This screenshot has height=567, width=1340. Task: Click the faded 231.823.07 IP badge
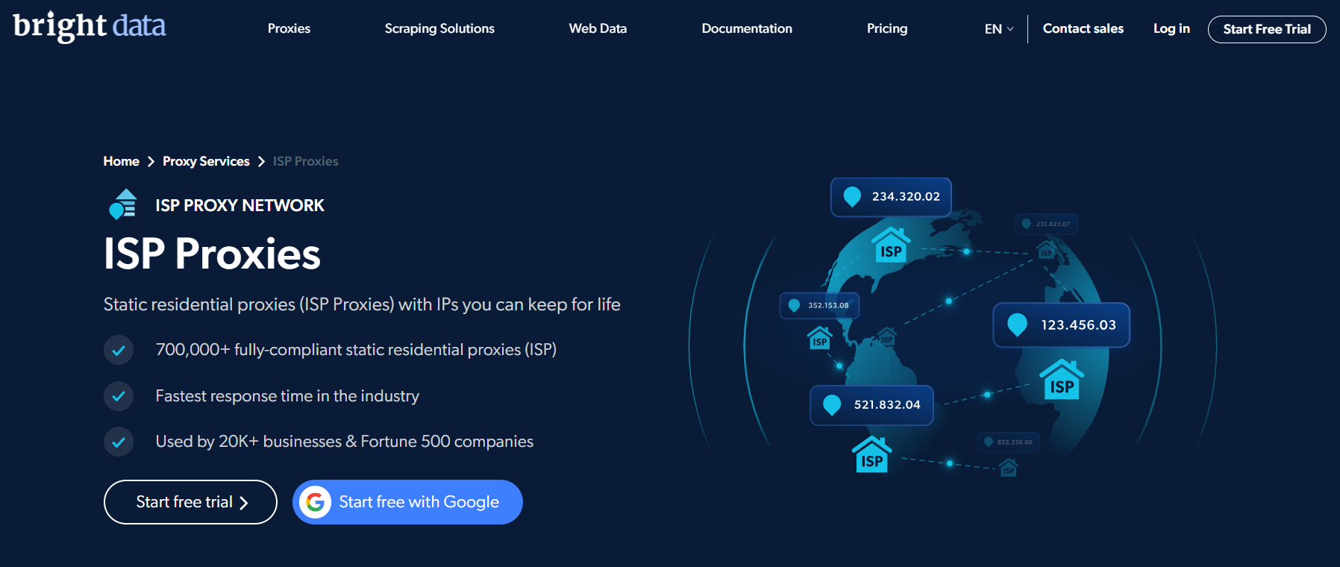pyautogui.click(x=1047, y=224)
